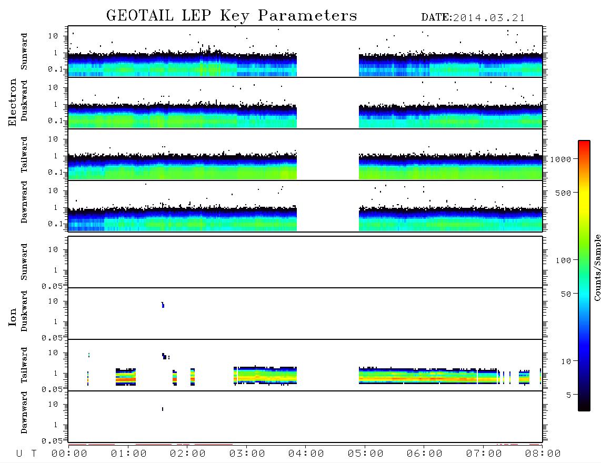Select the 01:00 time tick label
The image size is (601, 463).
pos(129,454)
